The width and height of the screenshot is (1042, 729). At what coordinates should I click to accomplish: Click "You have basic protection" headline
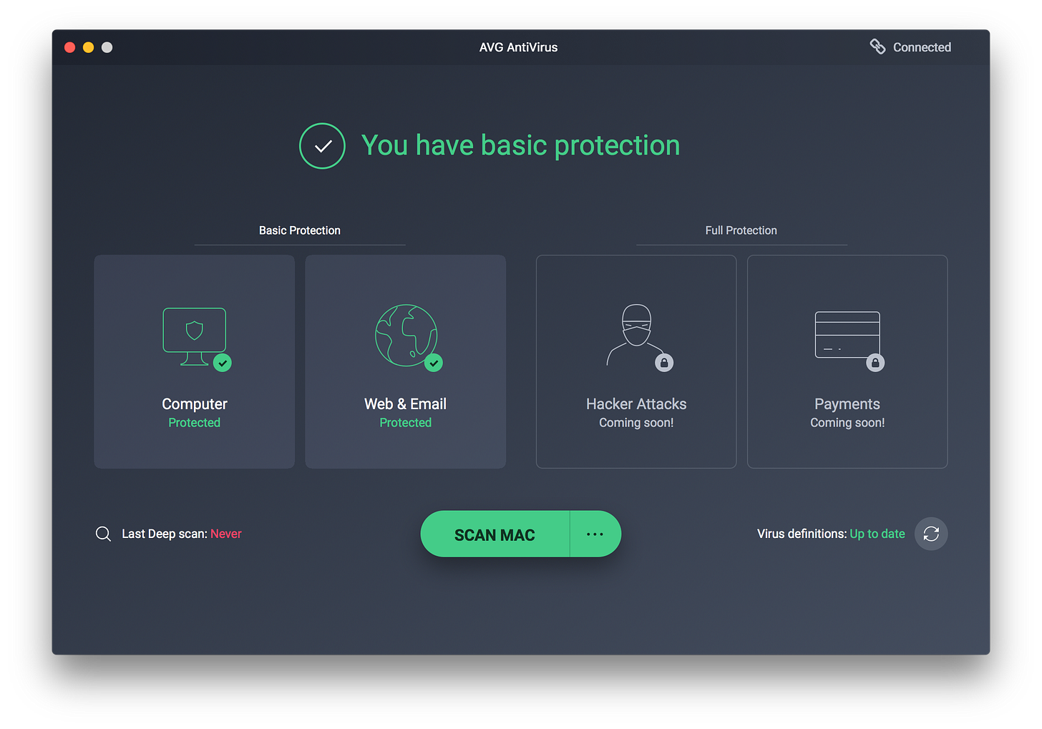tap(520, 145)
